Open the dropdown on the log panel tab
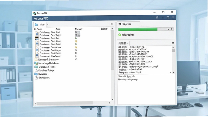 [127, 43]
